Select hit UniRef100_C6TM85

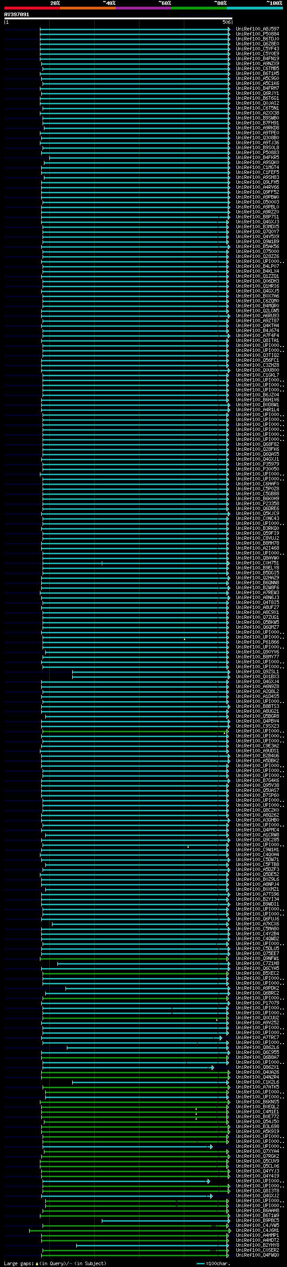[x=257, y=68]
